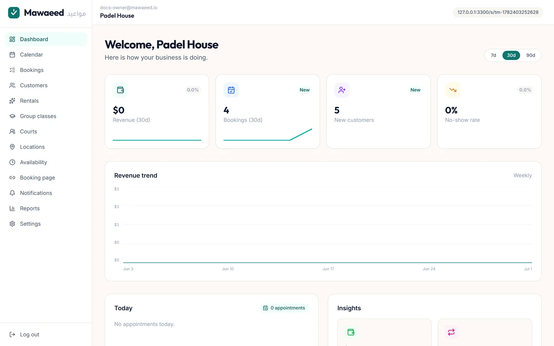Click the 0 appointments badge
Viewport: 554px width, 346px height.
[x=284, y=308]
